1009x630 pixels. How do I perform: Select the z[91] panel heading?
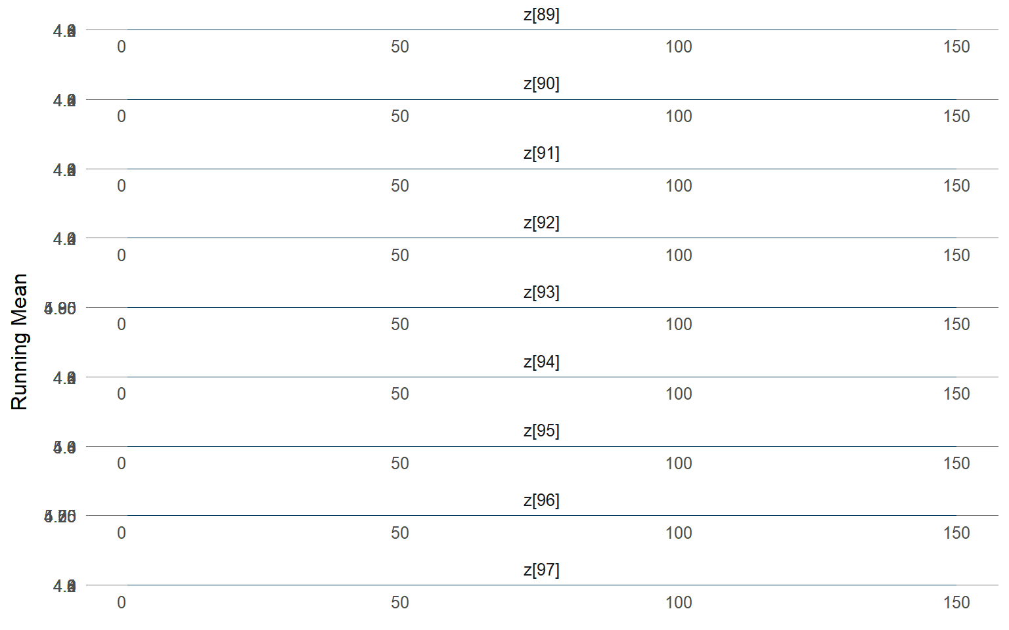pyautogui.click(x=541, y=154)
